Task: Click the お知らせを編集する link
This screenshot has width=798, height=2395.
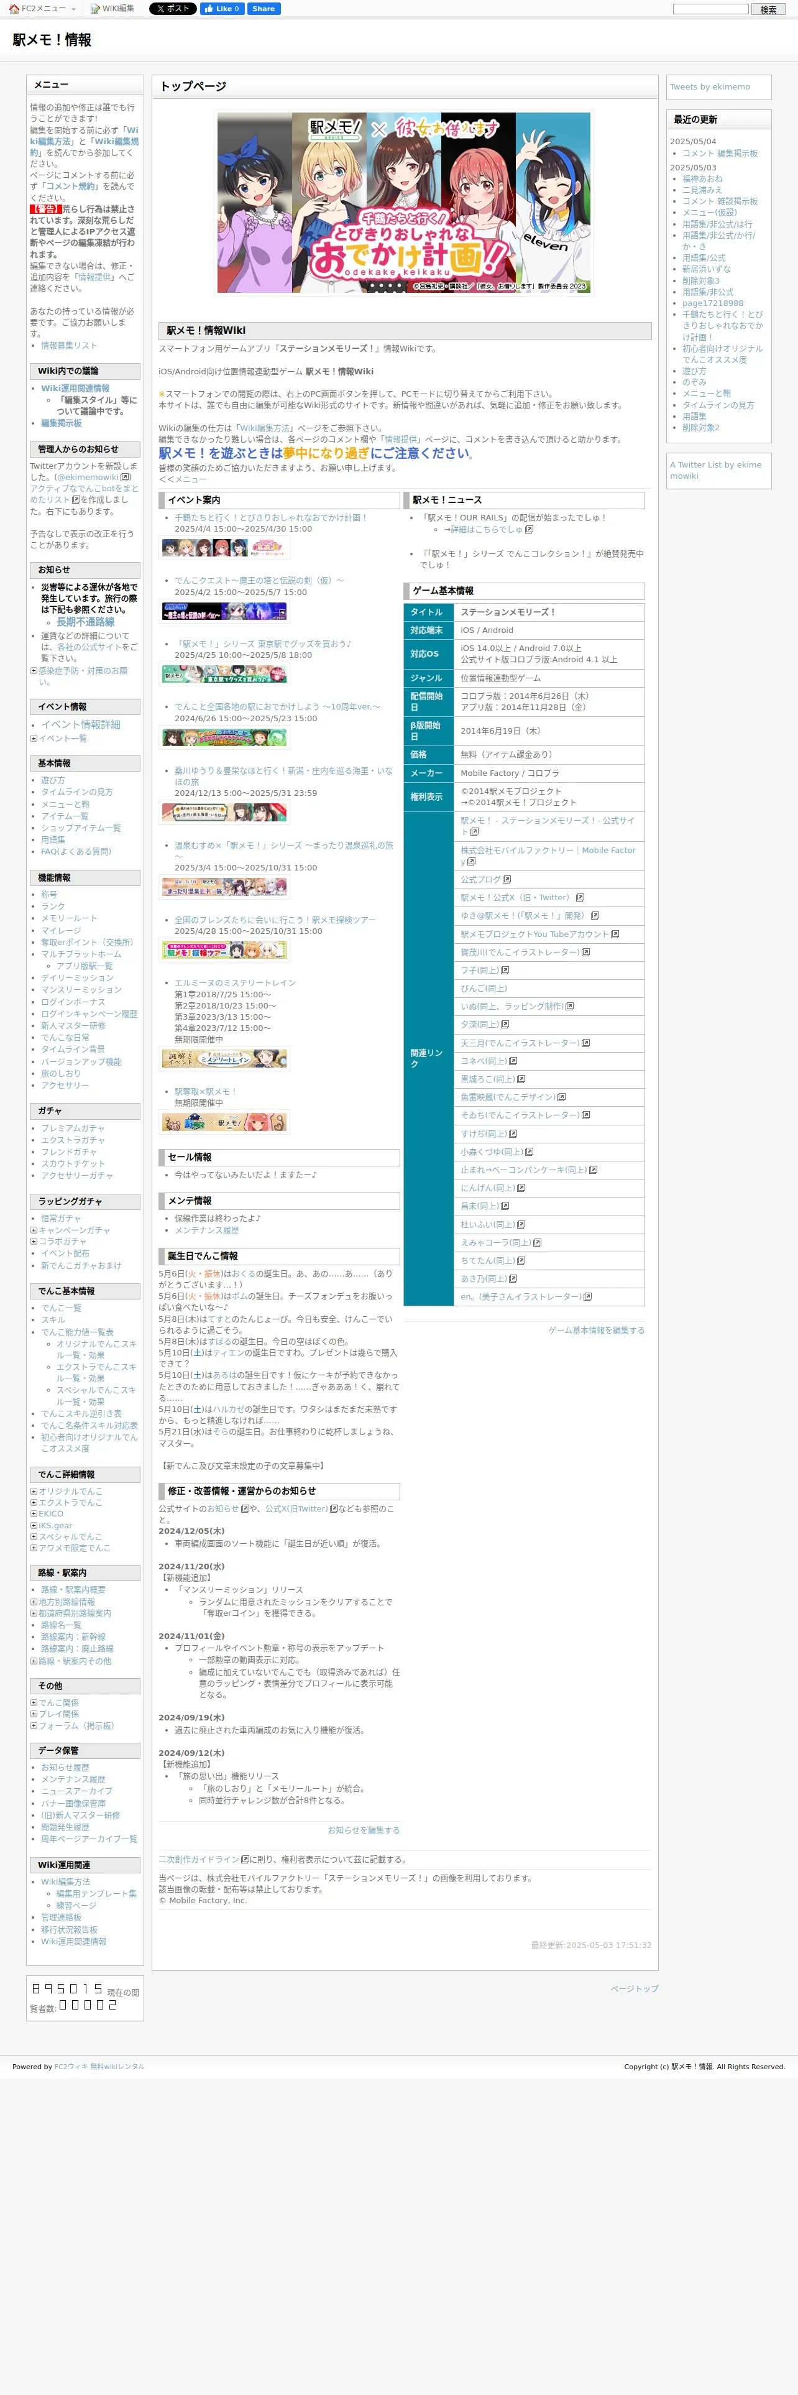Action: 363,1830
